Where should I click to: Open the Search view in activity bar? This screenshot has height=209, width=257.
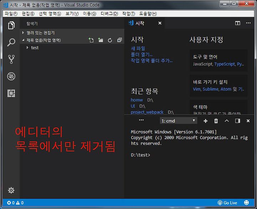pyautogui.click(x=11, y=42)
